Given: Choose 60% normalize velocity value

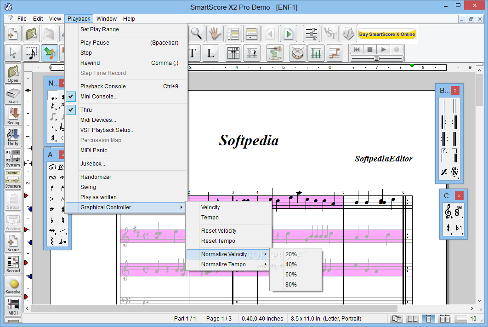Looking at the screenshot, I should click(x=295, y=275).
